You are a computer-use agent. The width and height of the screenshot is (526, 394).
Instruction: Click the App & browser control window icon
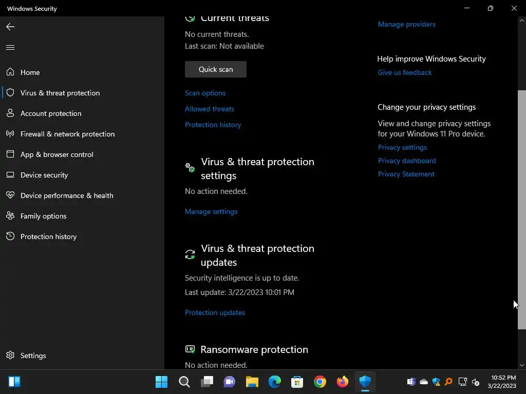pos(10,154)
